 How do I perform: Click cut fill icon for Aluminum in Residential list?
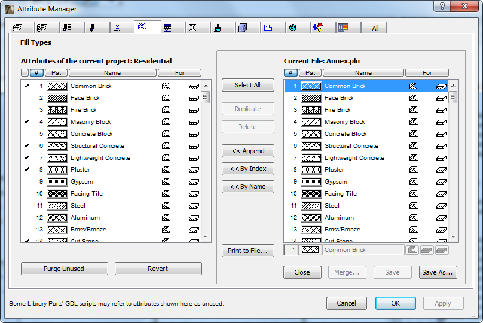coord(166,218)
